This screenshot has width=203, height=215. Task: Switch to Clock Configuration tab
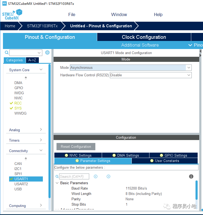point(144,37)
